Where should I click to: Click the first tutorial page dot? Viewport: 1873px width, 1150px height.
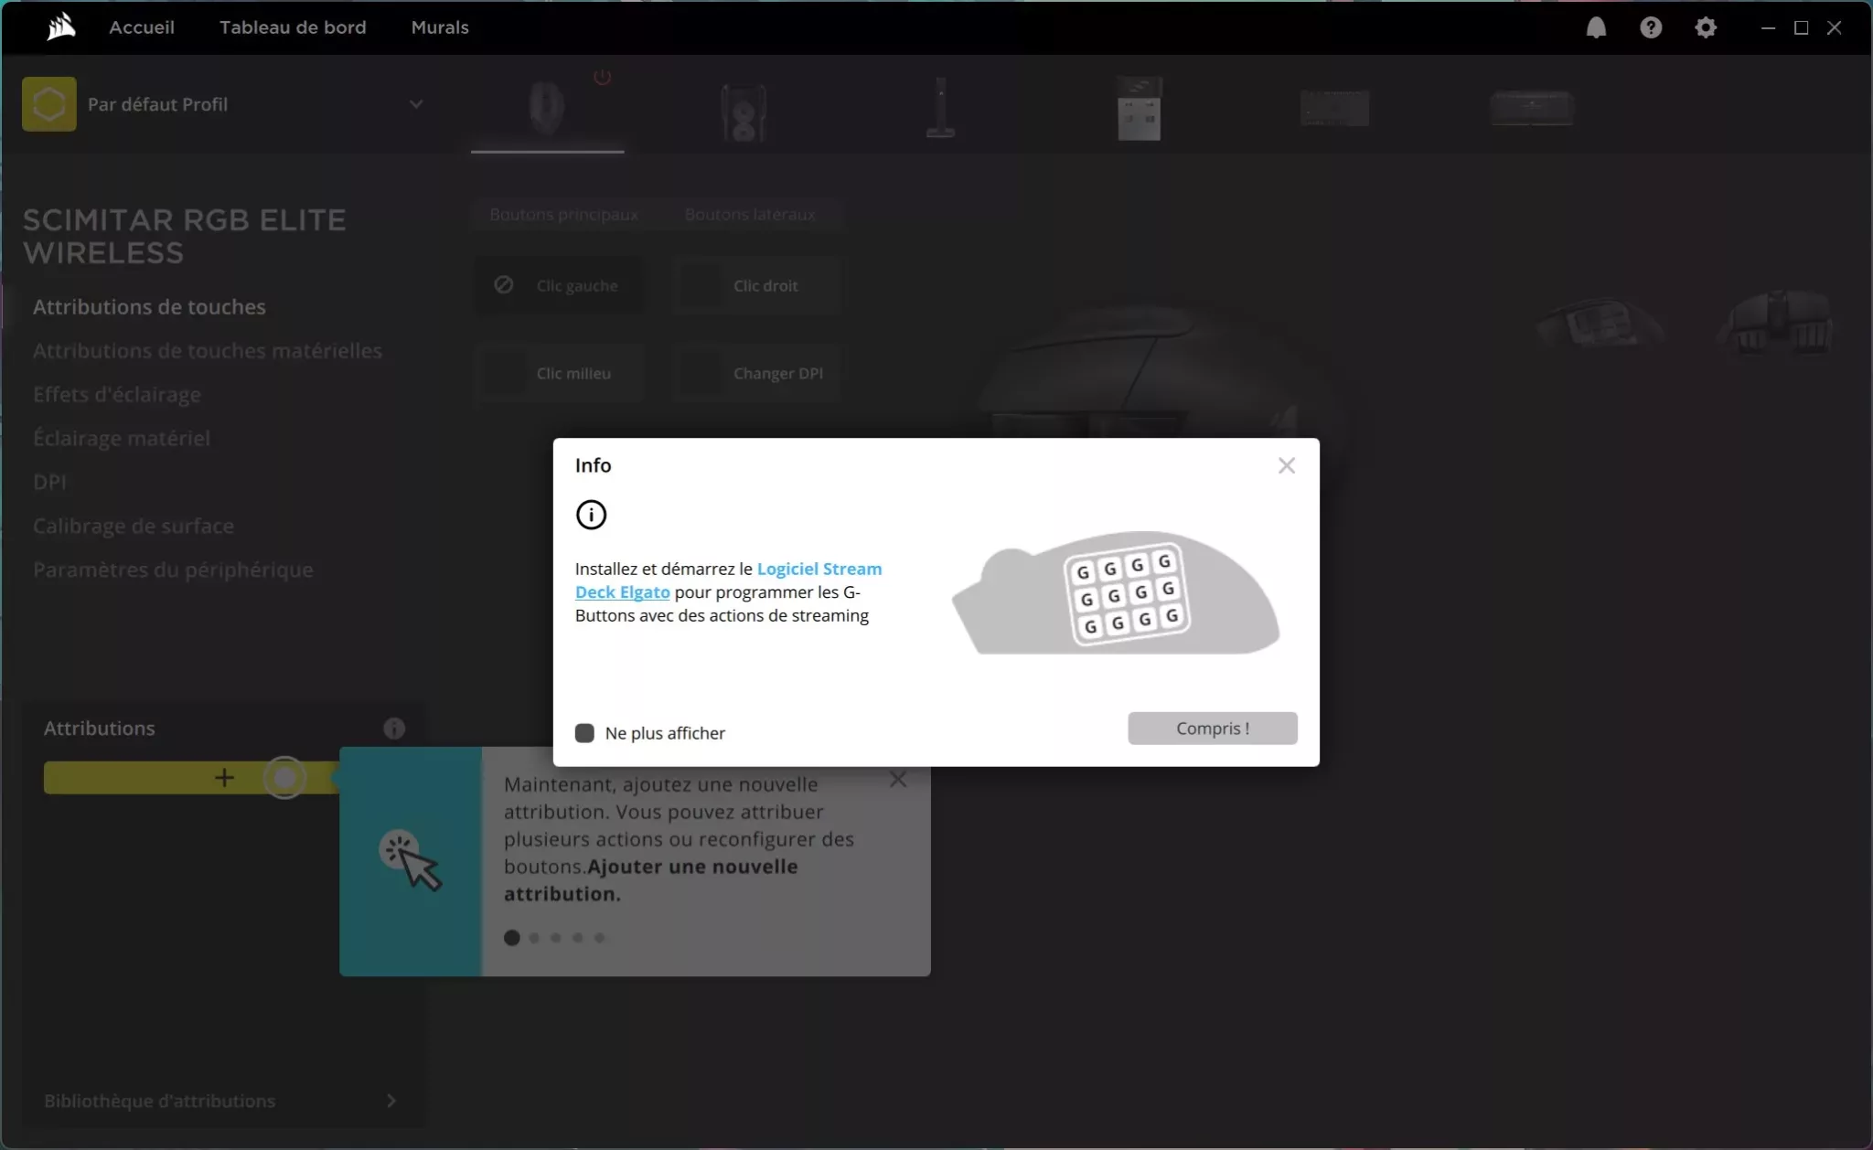click(512, 938)
